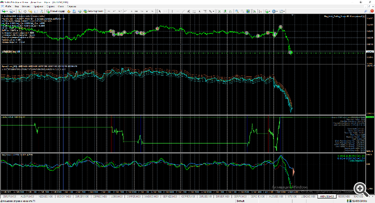Pick the Horizontal Line drawing tool
Screen dimensions: 375x203
177,11
